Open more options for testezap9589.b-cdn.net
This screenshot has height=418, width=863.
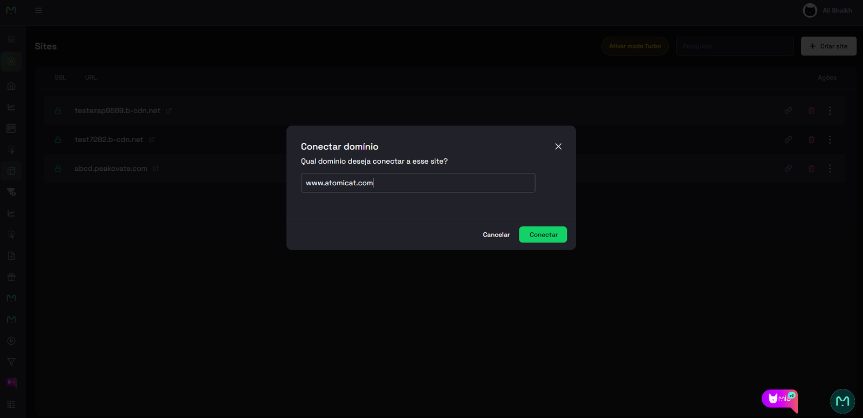[x=830, y=110]
